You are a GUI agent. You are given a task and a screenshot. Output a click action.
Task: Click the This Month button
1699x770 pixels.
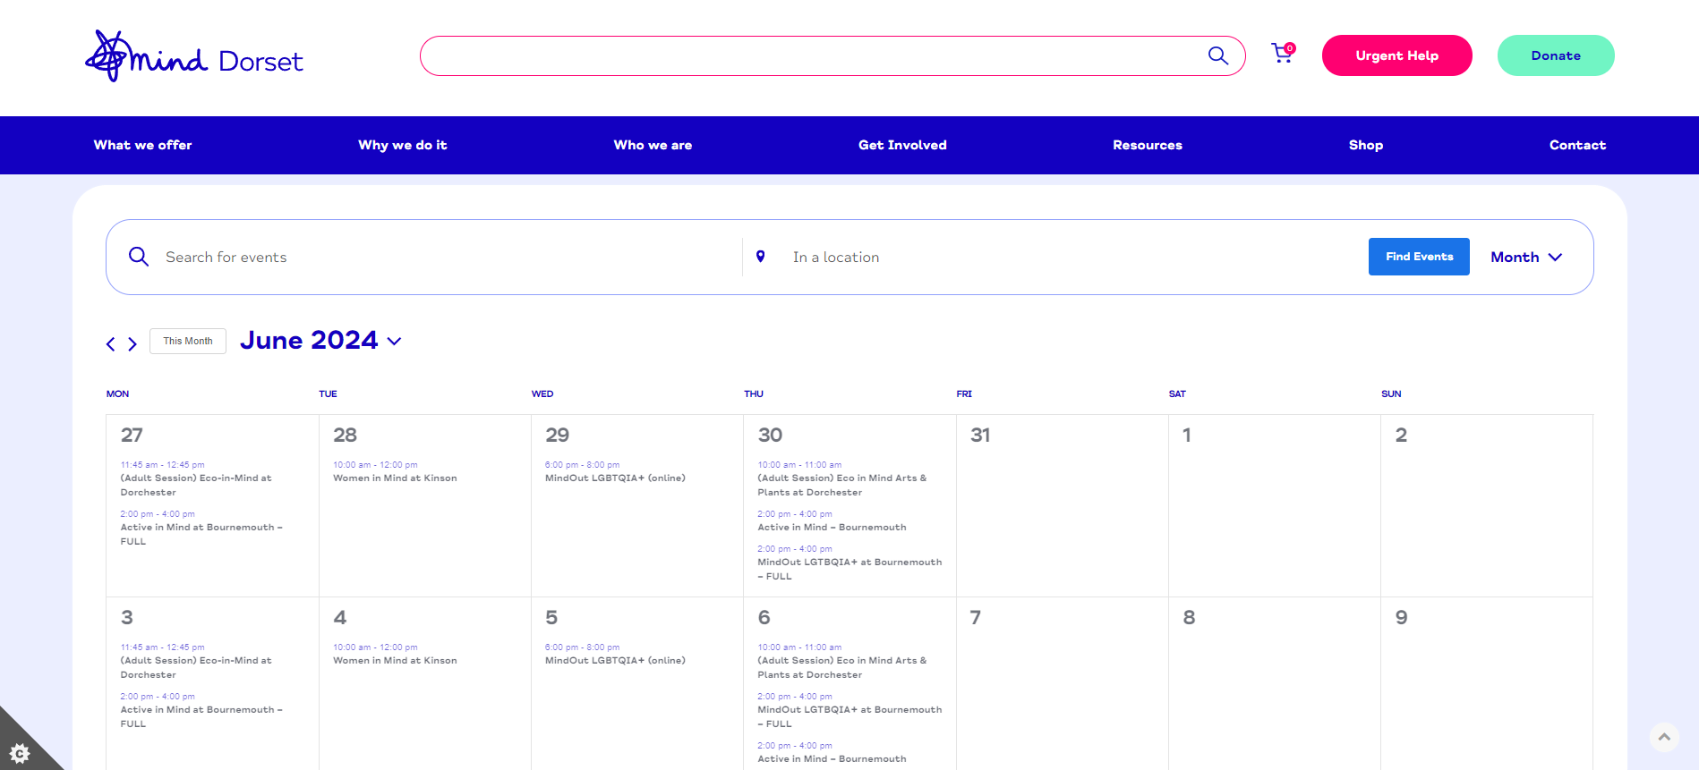(x=188, y=341)
